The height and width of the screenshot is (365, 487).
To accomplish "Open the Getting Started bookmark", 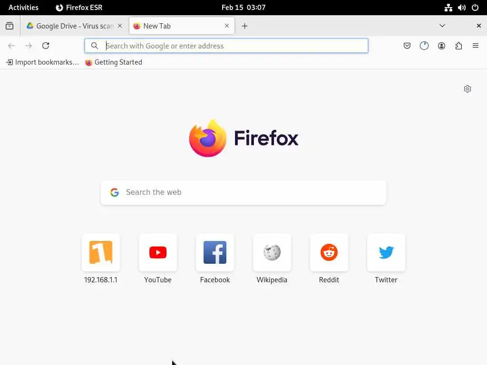I will tap(114, 62).
